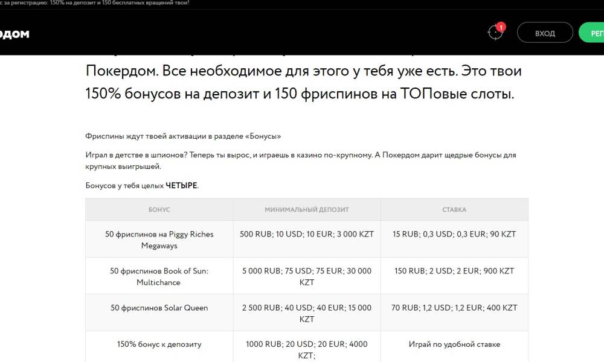Select deposit cell starting '1000 RUB; 20 USD'

pyautogui.click(x=307, y=346)
